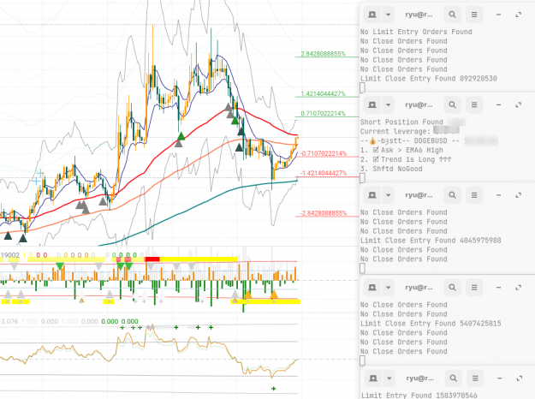Click the -0.7107022214% red level label
The width and height of the screenshot is (535, 399).
pos(324,153)
